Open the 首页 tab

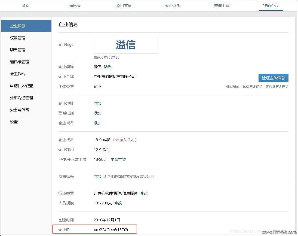(26, 6)
